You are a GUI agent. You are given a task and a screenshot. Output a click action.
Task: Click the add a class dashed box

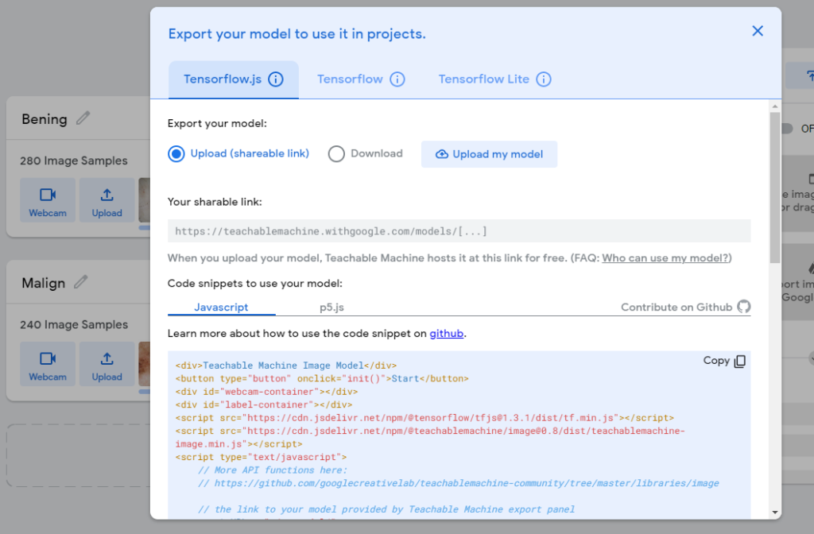coord(79,455)
